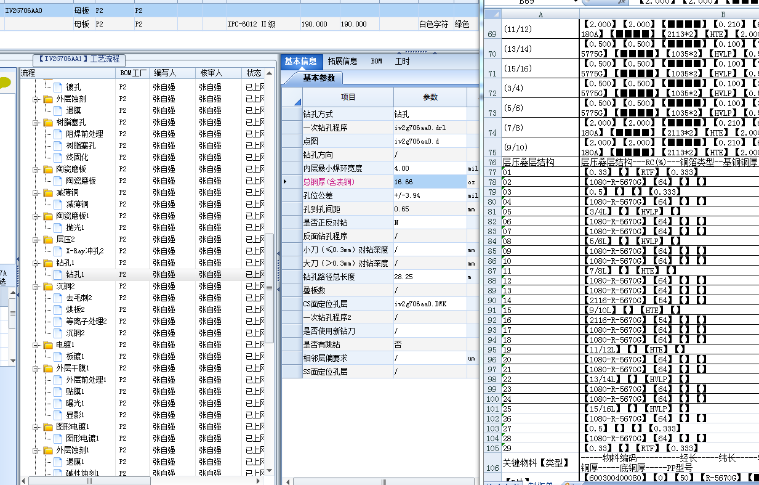Select the IV2G706AA0 row at top
759x485 pixels.
click(x=239, y=10)
